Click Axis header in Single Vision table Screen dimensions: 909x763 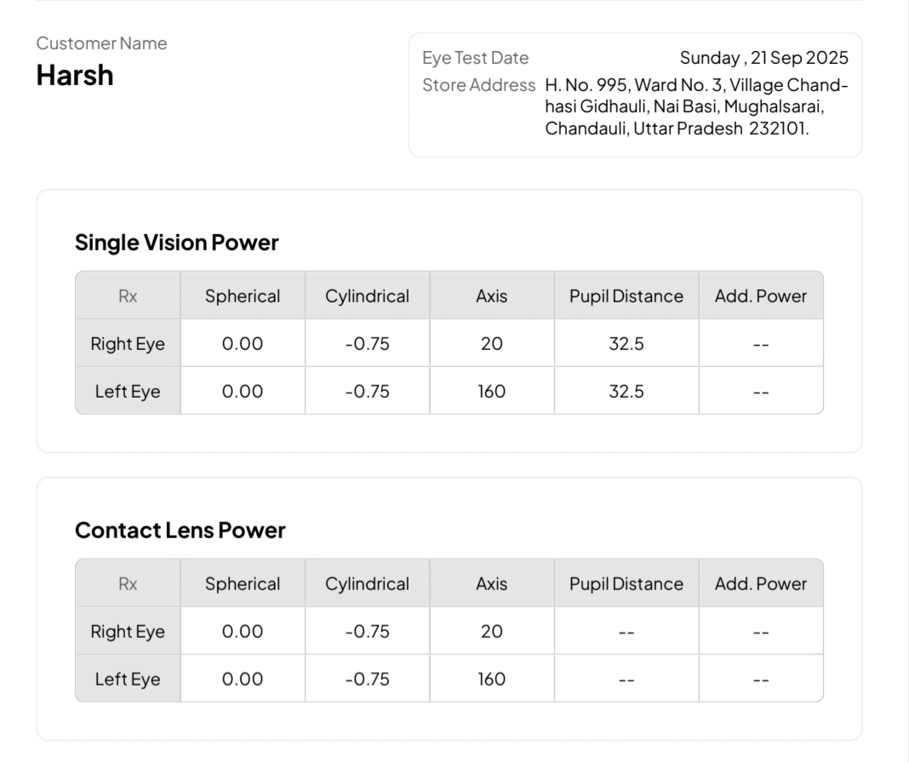[x=492, y=296]
